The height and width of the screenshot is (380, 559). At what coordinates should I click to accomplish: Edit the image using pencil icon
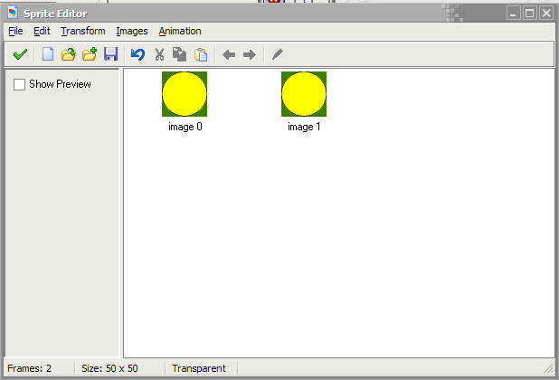point(277,54)
